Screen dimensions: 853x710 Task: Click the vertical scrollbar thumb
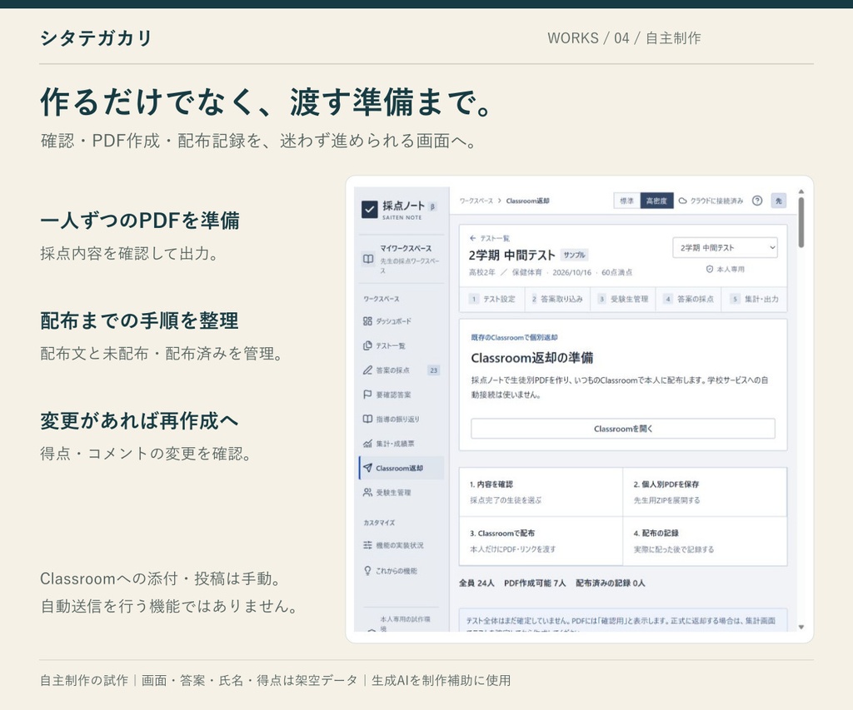point(801,222)
